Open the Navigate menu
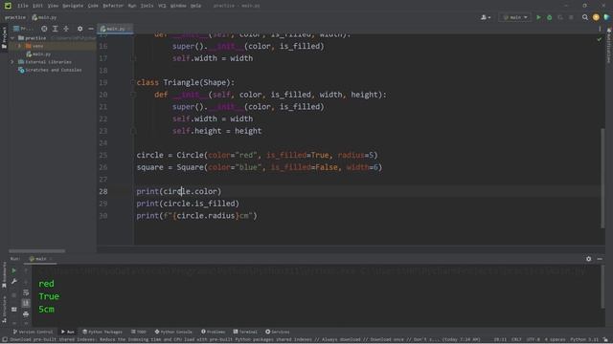 coord(73,6)
